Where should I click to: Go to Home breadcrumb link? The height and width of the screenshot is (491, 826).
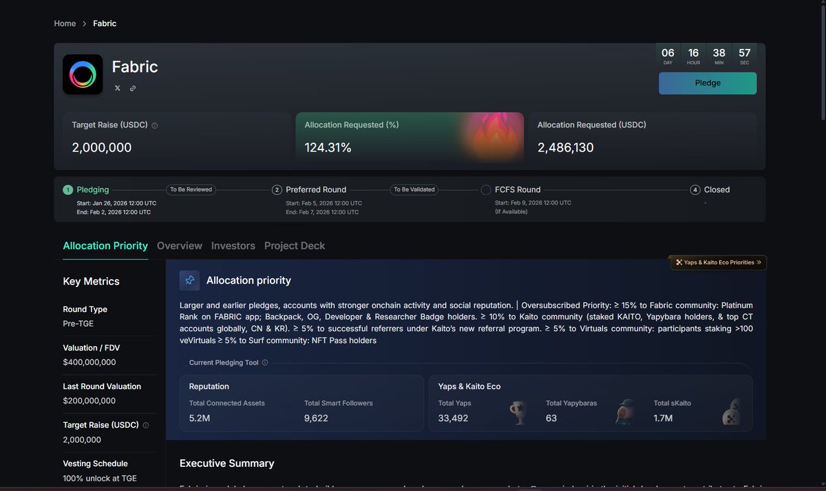pos(65,23)
